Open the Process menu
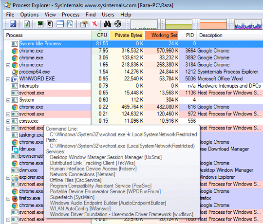 pos(71,15)
